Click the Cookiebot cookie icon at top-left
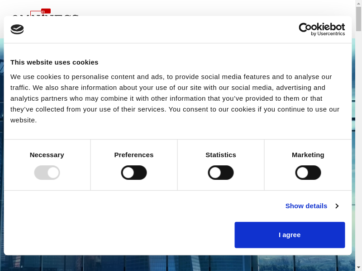Screen dimensions: 362x271 (17, 29)
